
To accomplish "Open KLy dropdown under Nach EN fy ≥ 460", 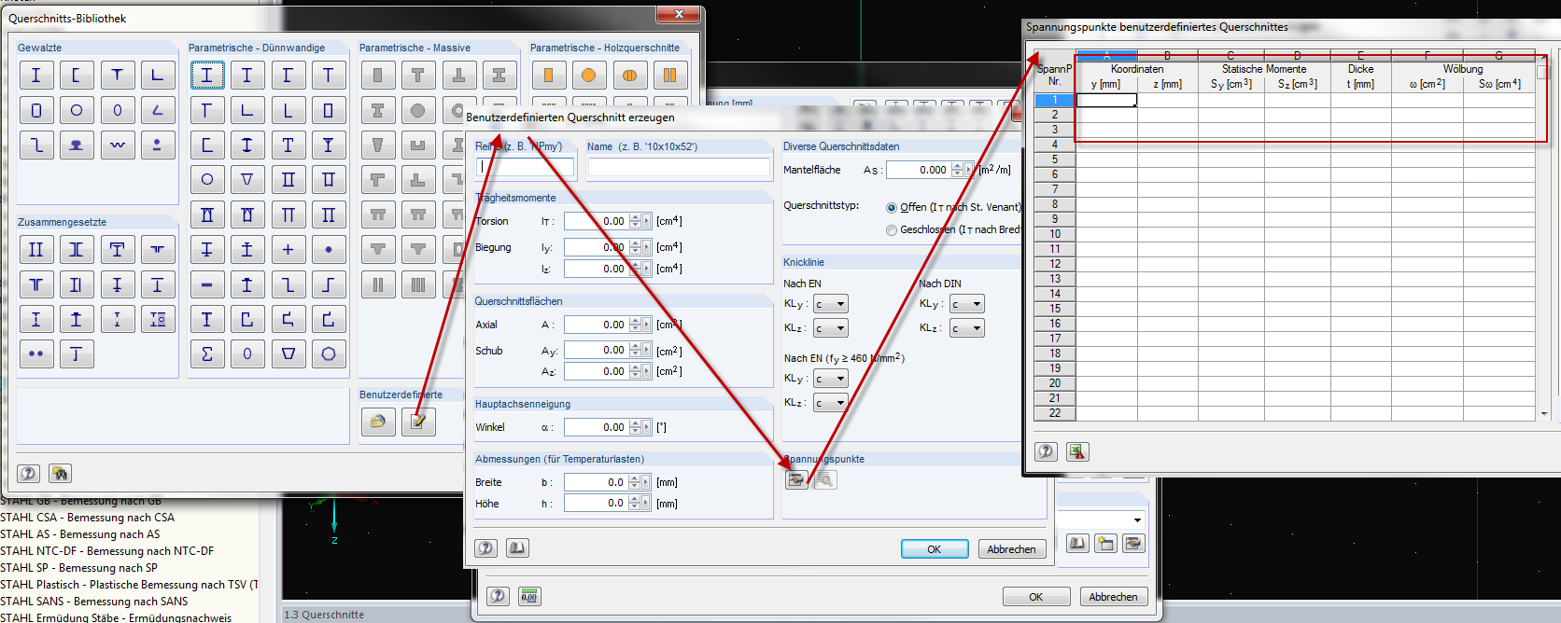I will point(830,379).
